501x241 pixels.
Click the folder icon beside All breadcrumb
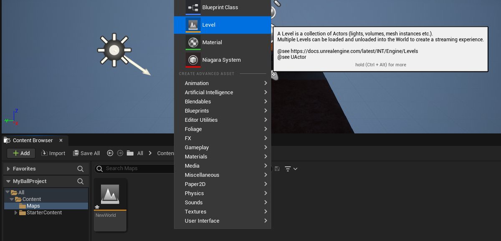click(x=130, y=153)
